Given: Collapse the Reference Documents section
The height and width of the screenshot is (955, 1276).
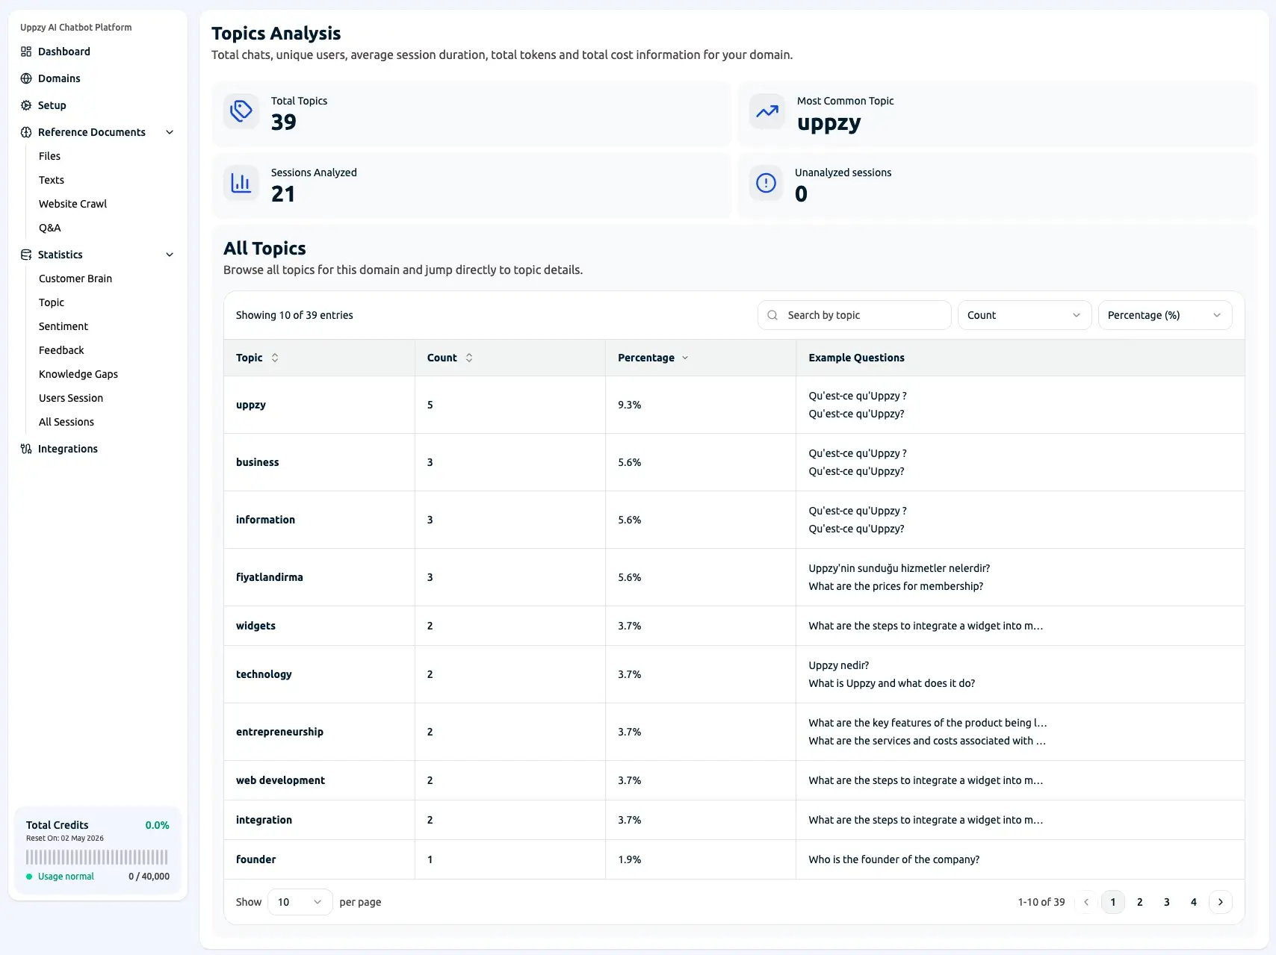Looking at the screenshot, I should click(x=170, y=132).
